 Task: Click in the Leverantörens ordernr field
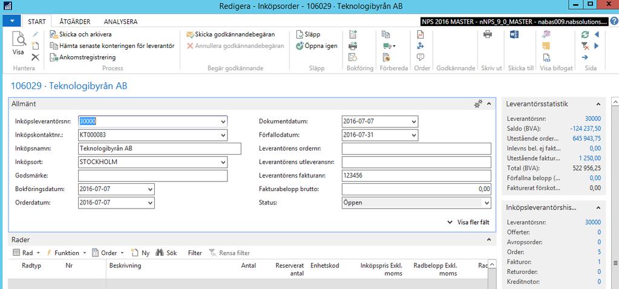click(416, 149)
